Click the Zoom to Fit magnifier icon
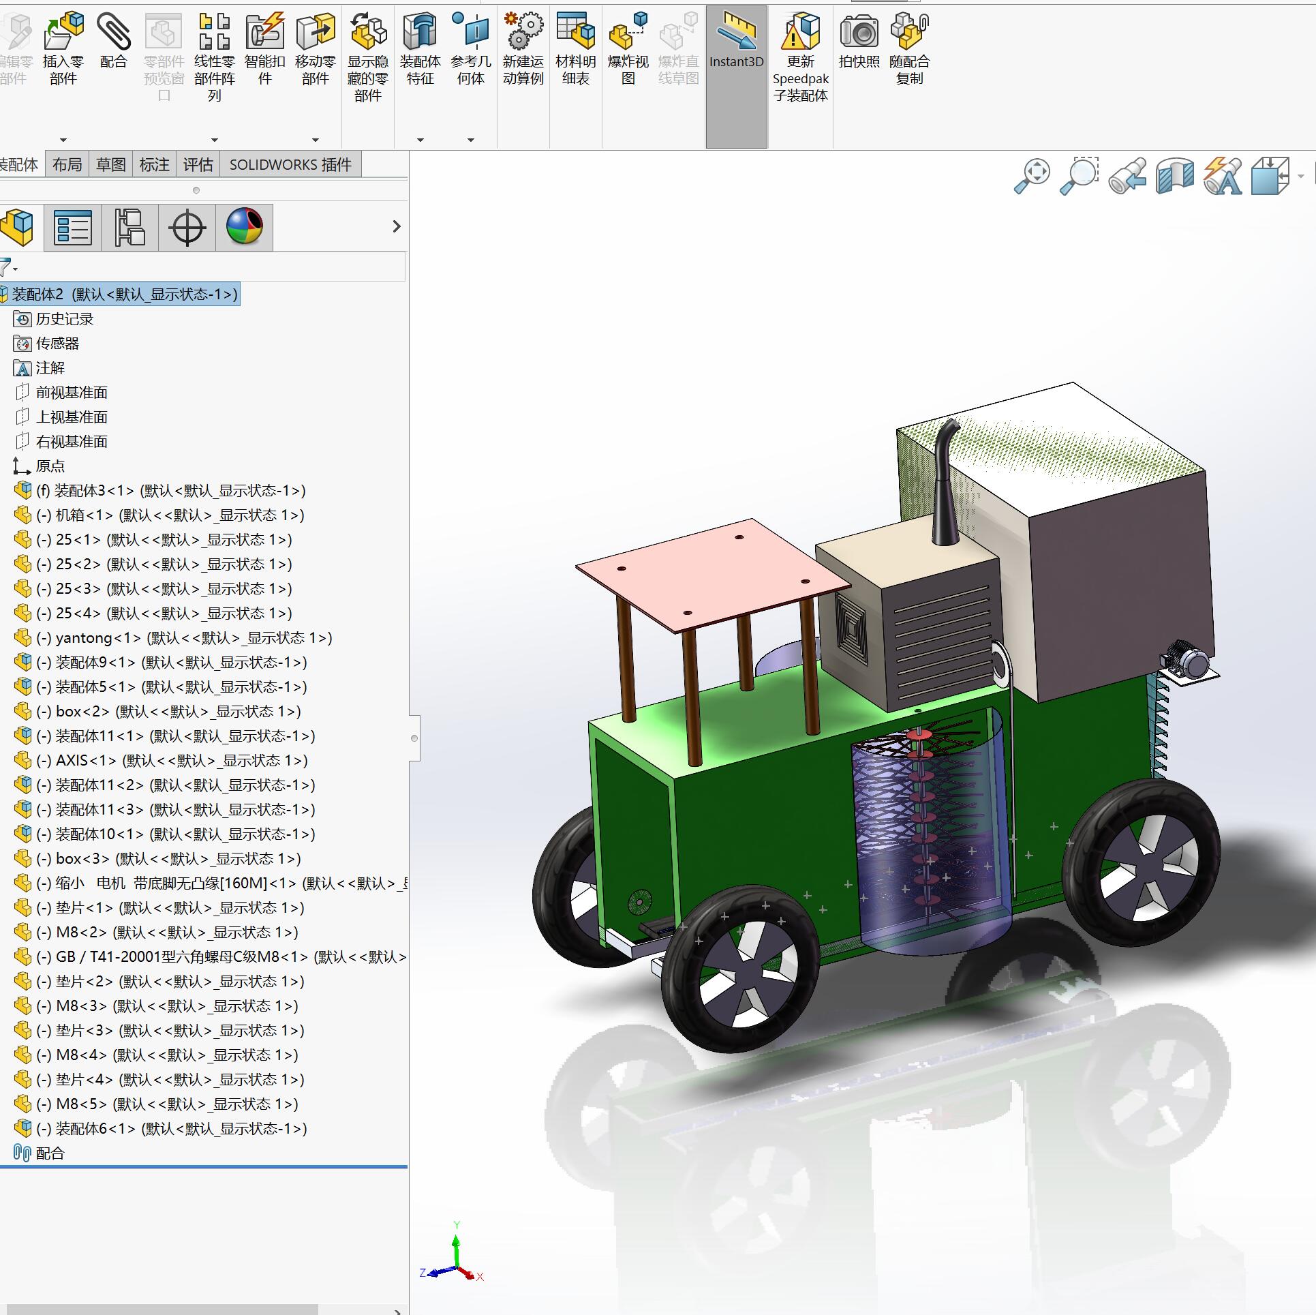Screen dimensions: 1316x1315 [1032, 176]
